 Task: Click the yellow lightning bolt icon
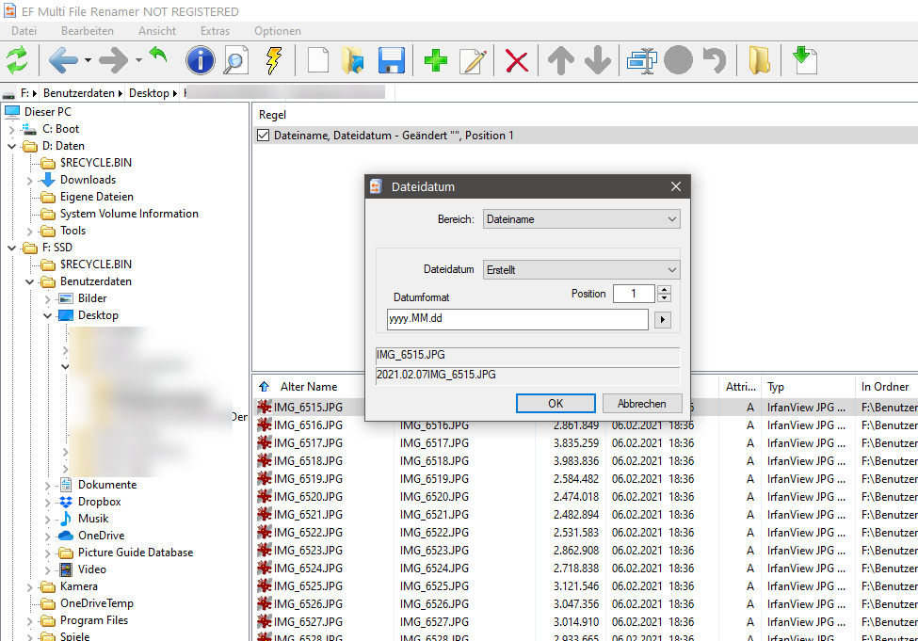coord(273,60)
